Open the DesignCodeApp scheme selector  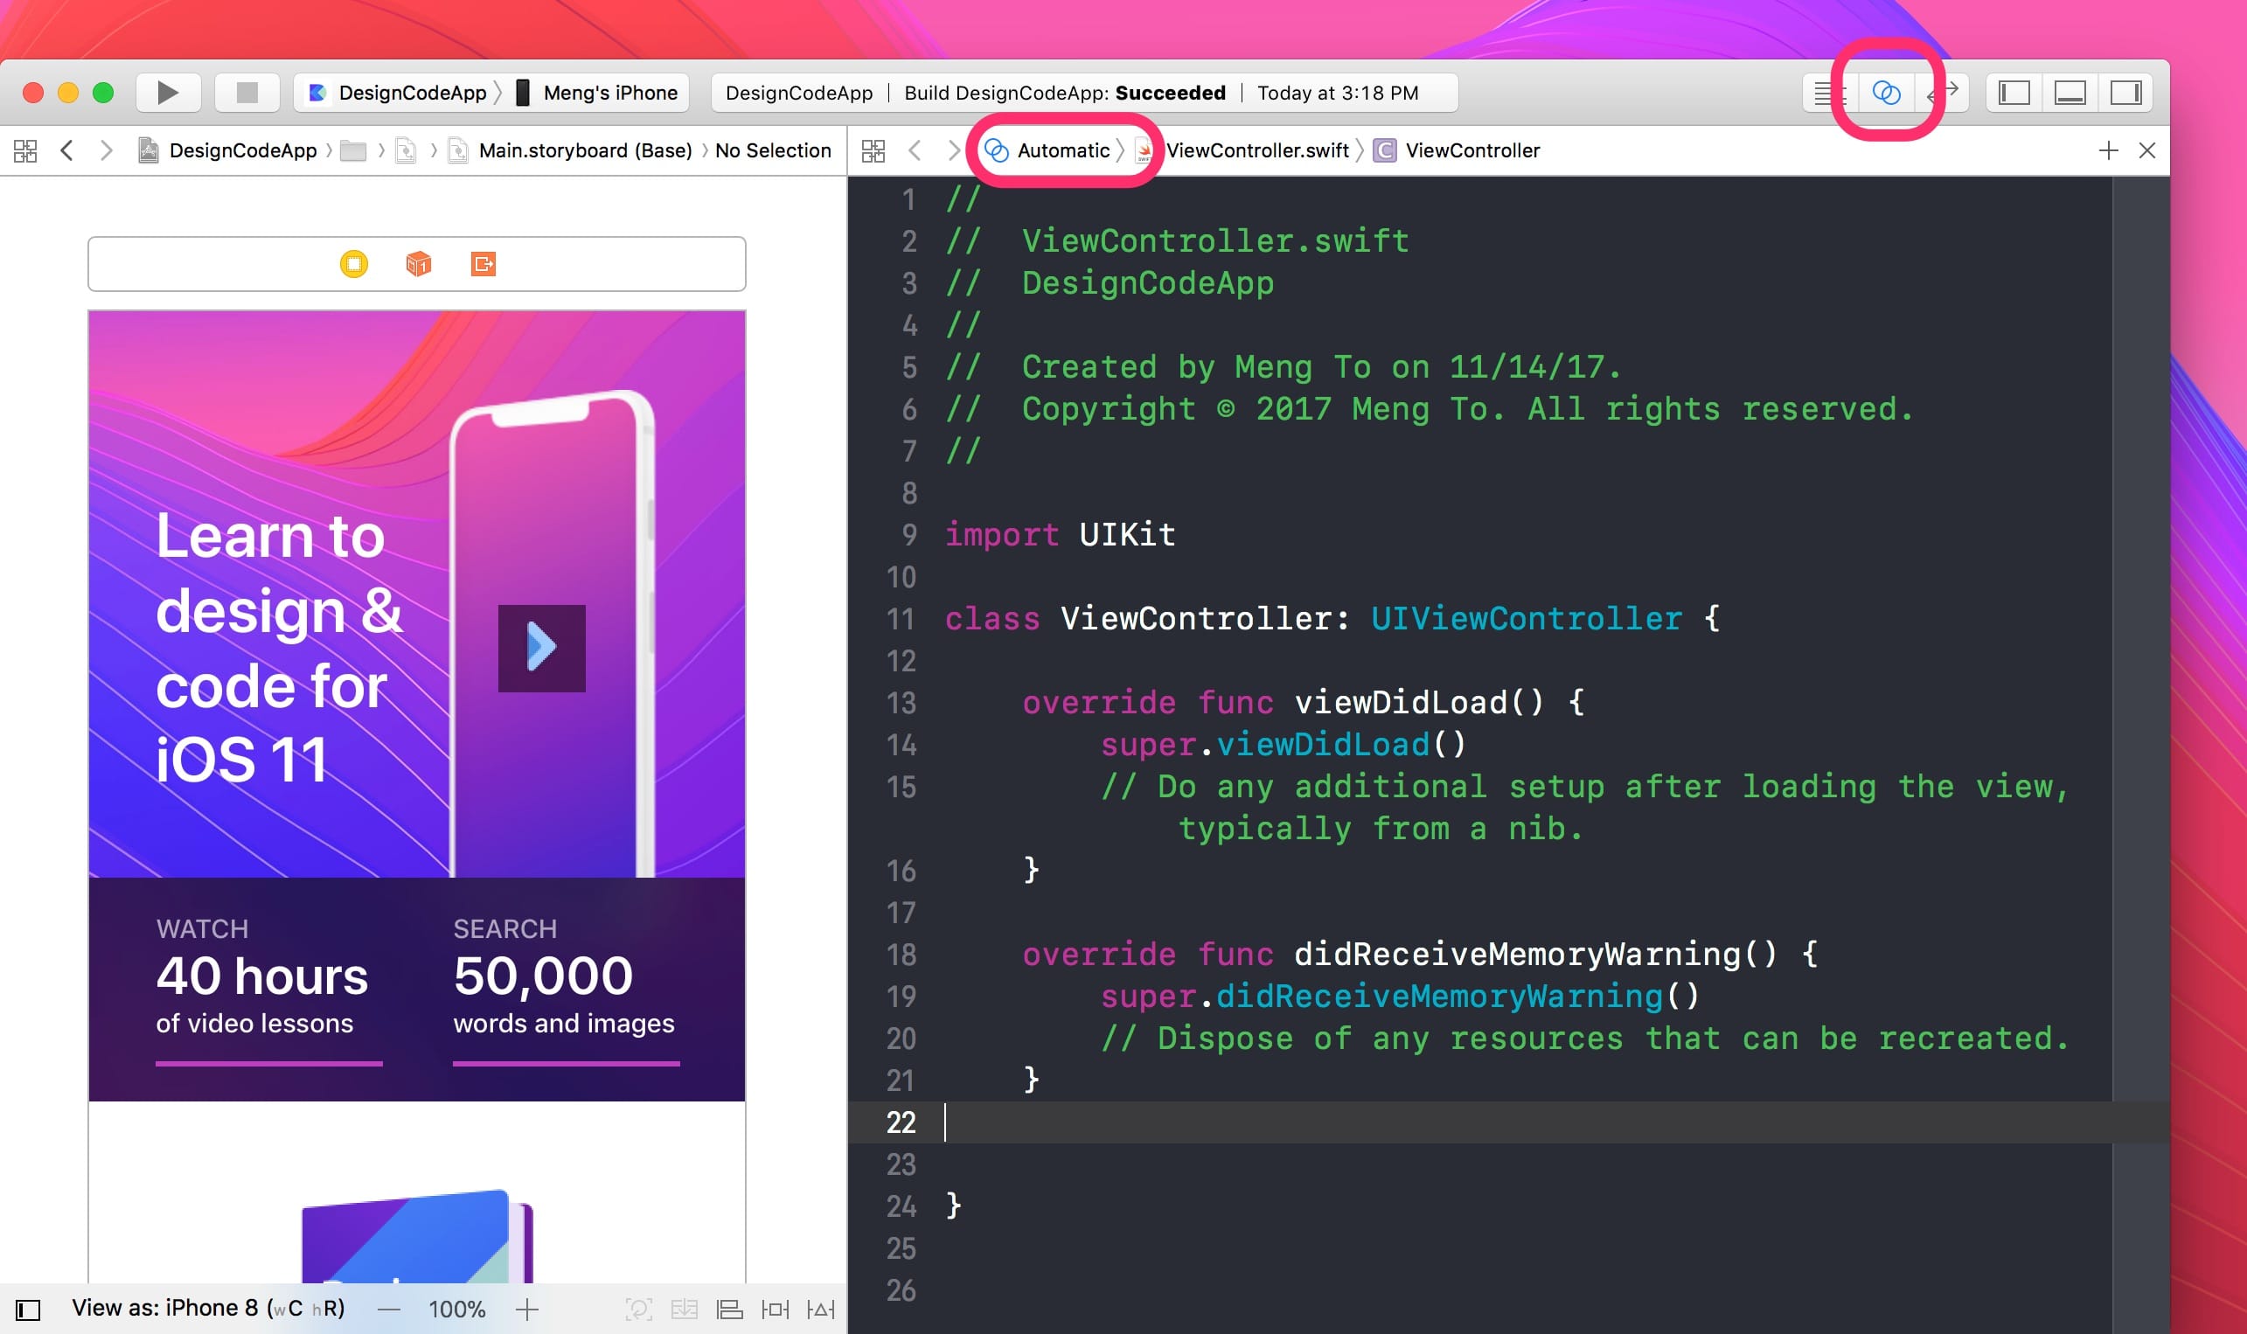click(x=398, y=93)
